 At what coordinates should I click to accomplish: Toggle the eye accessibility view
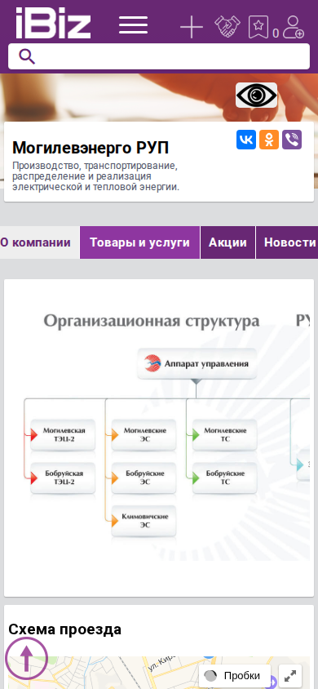(257, 95)
